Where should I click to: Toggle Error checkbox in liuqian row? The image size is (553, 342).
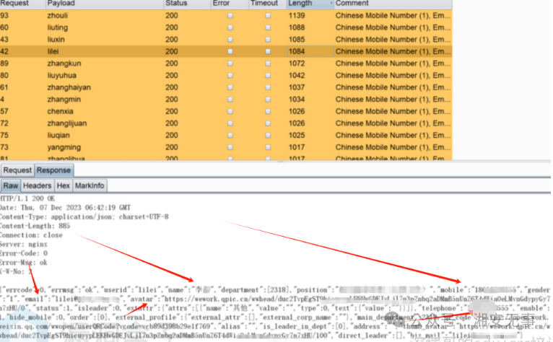coord(230,136)
